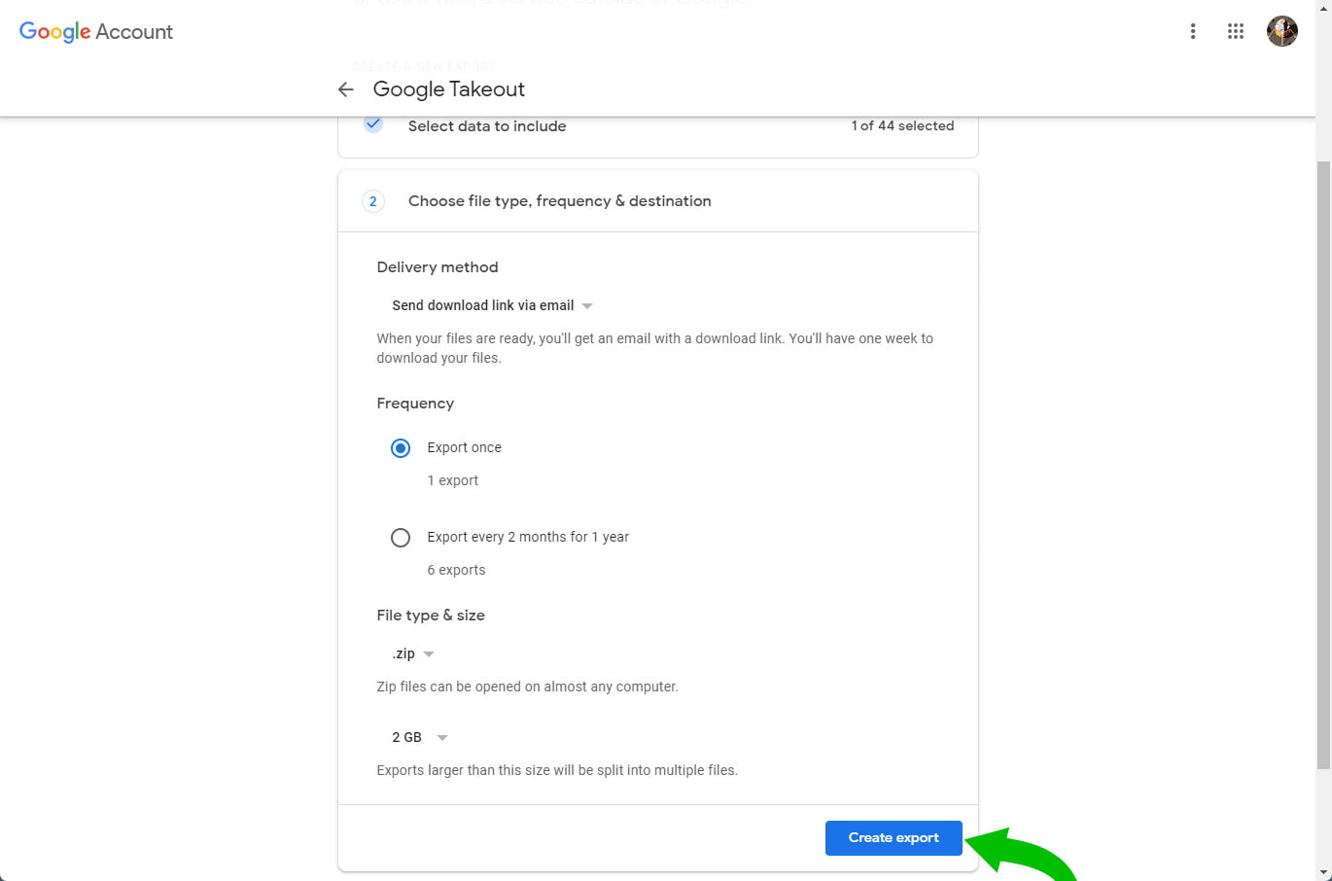Viewport: 1332px width, 881px height.
Task: Click the 1 of 44 selected text
Action: [902, 126]
